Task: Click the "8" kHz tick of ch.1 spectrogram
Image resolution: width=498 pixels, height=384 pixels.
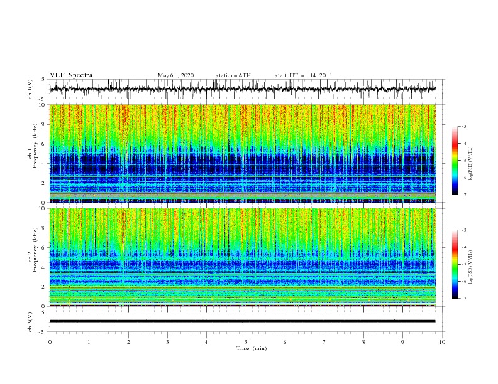Action: [x=44, y=124]
